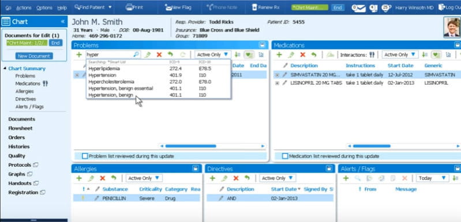461x222 pixels.
Task: Click the search magnifier in problem field
Action: coord(136,55)
